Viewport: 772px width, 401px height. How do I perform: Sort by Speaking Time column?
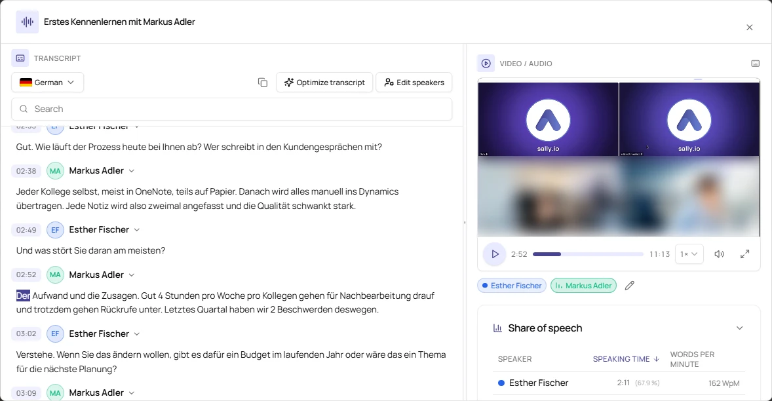[x=626, y=359]
